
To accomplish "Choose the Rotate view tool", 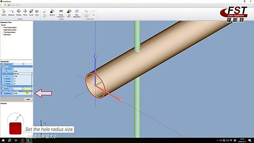I will pos(19,13).
